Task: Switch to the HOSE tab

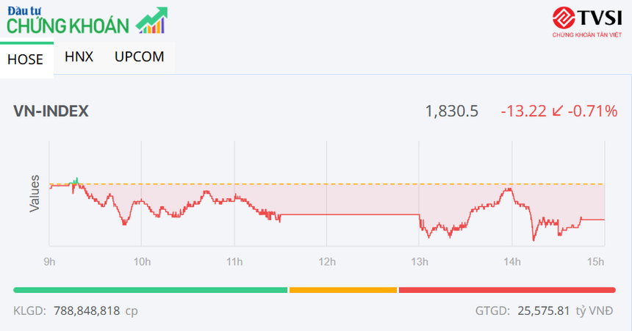Action: (26, 59)
